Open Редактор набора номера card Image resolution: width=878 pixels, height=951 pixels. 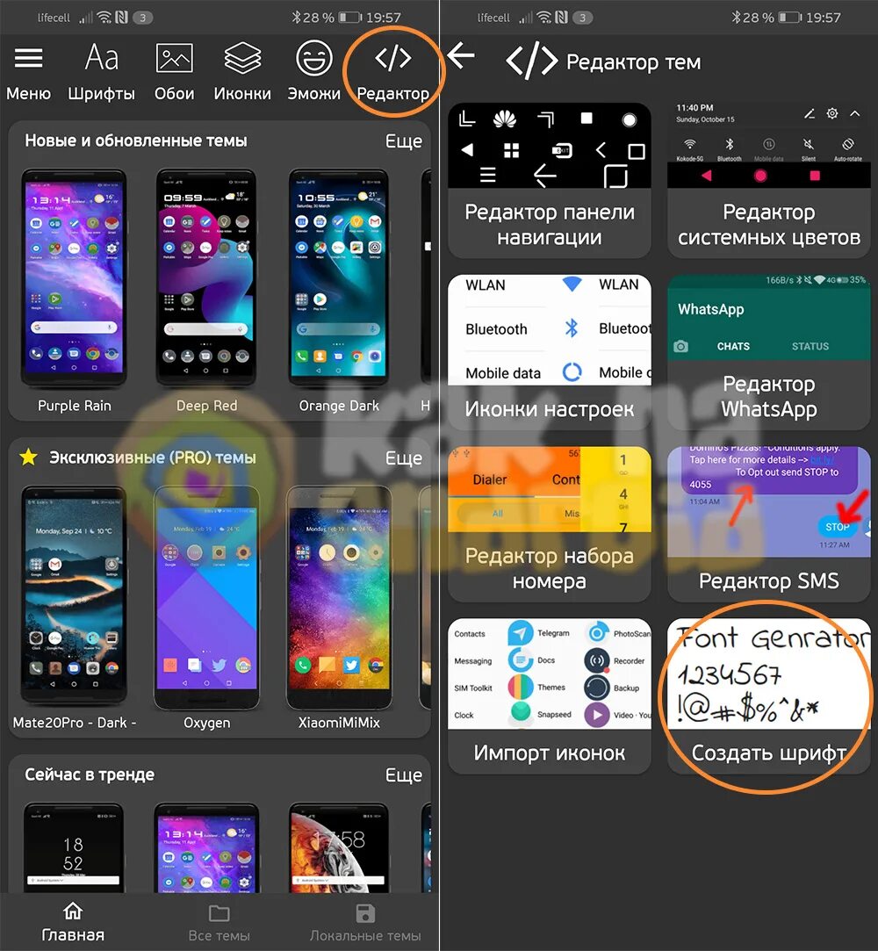550,524
